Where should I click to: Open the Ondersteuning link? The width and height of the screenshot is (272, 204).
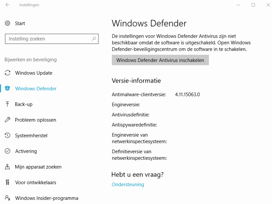click(128, 185)
